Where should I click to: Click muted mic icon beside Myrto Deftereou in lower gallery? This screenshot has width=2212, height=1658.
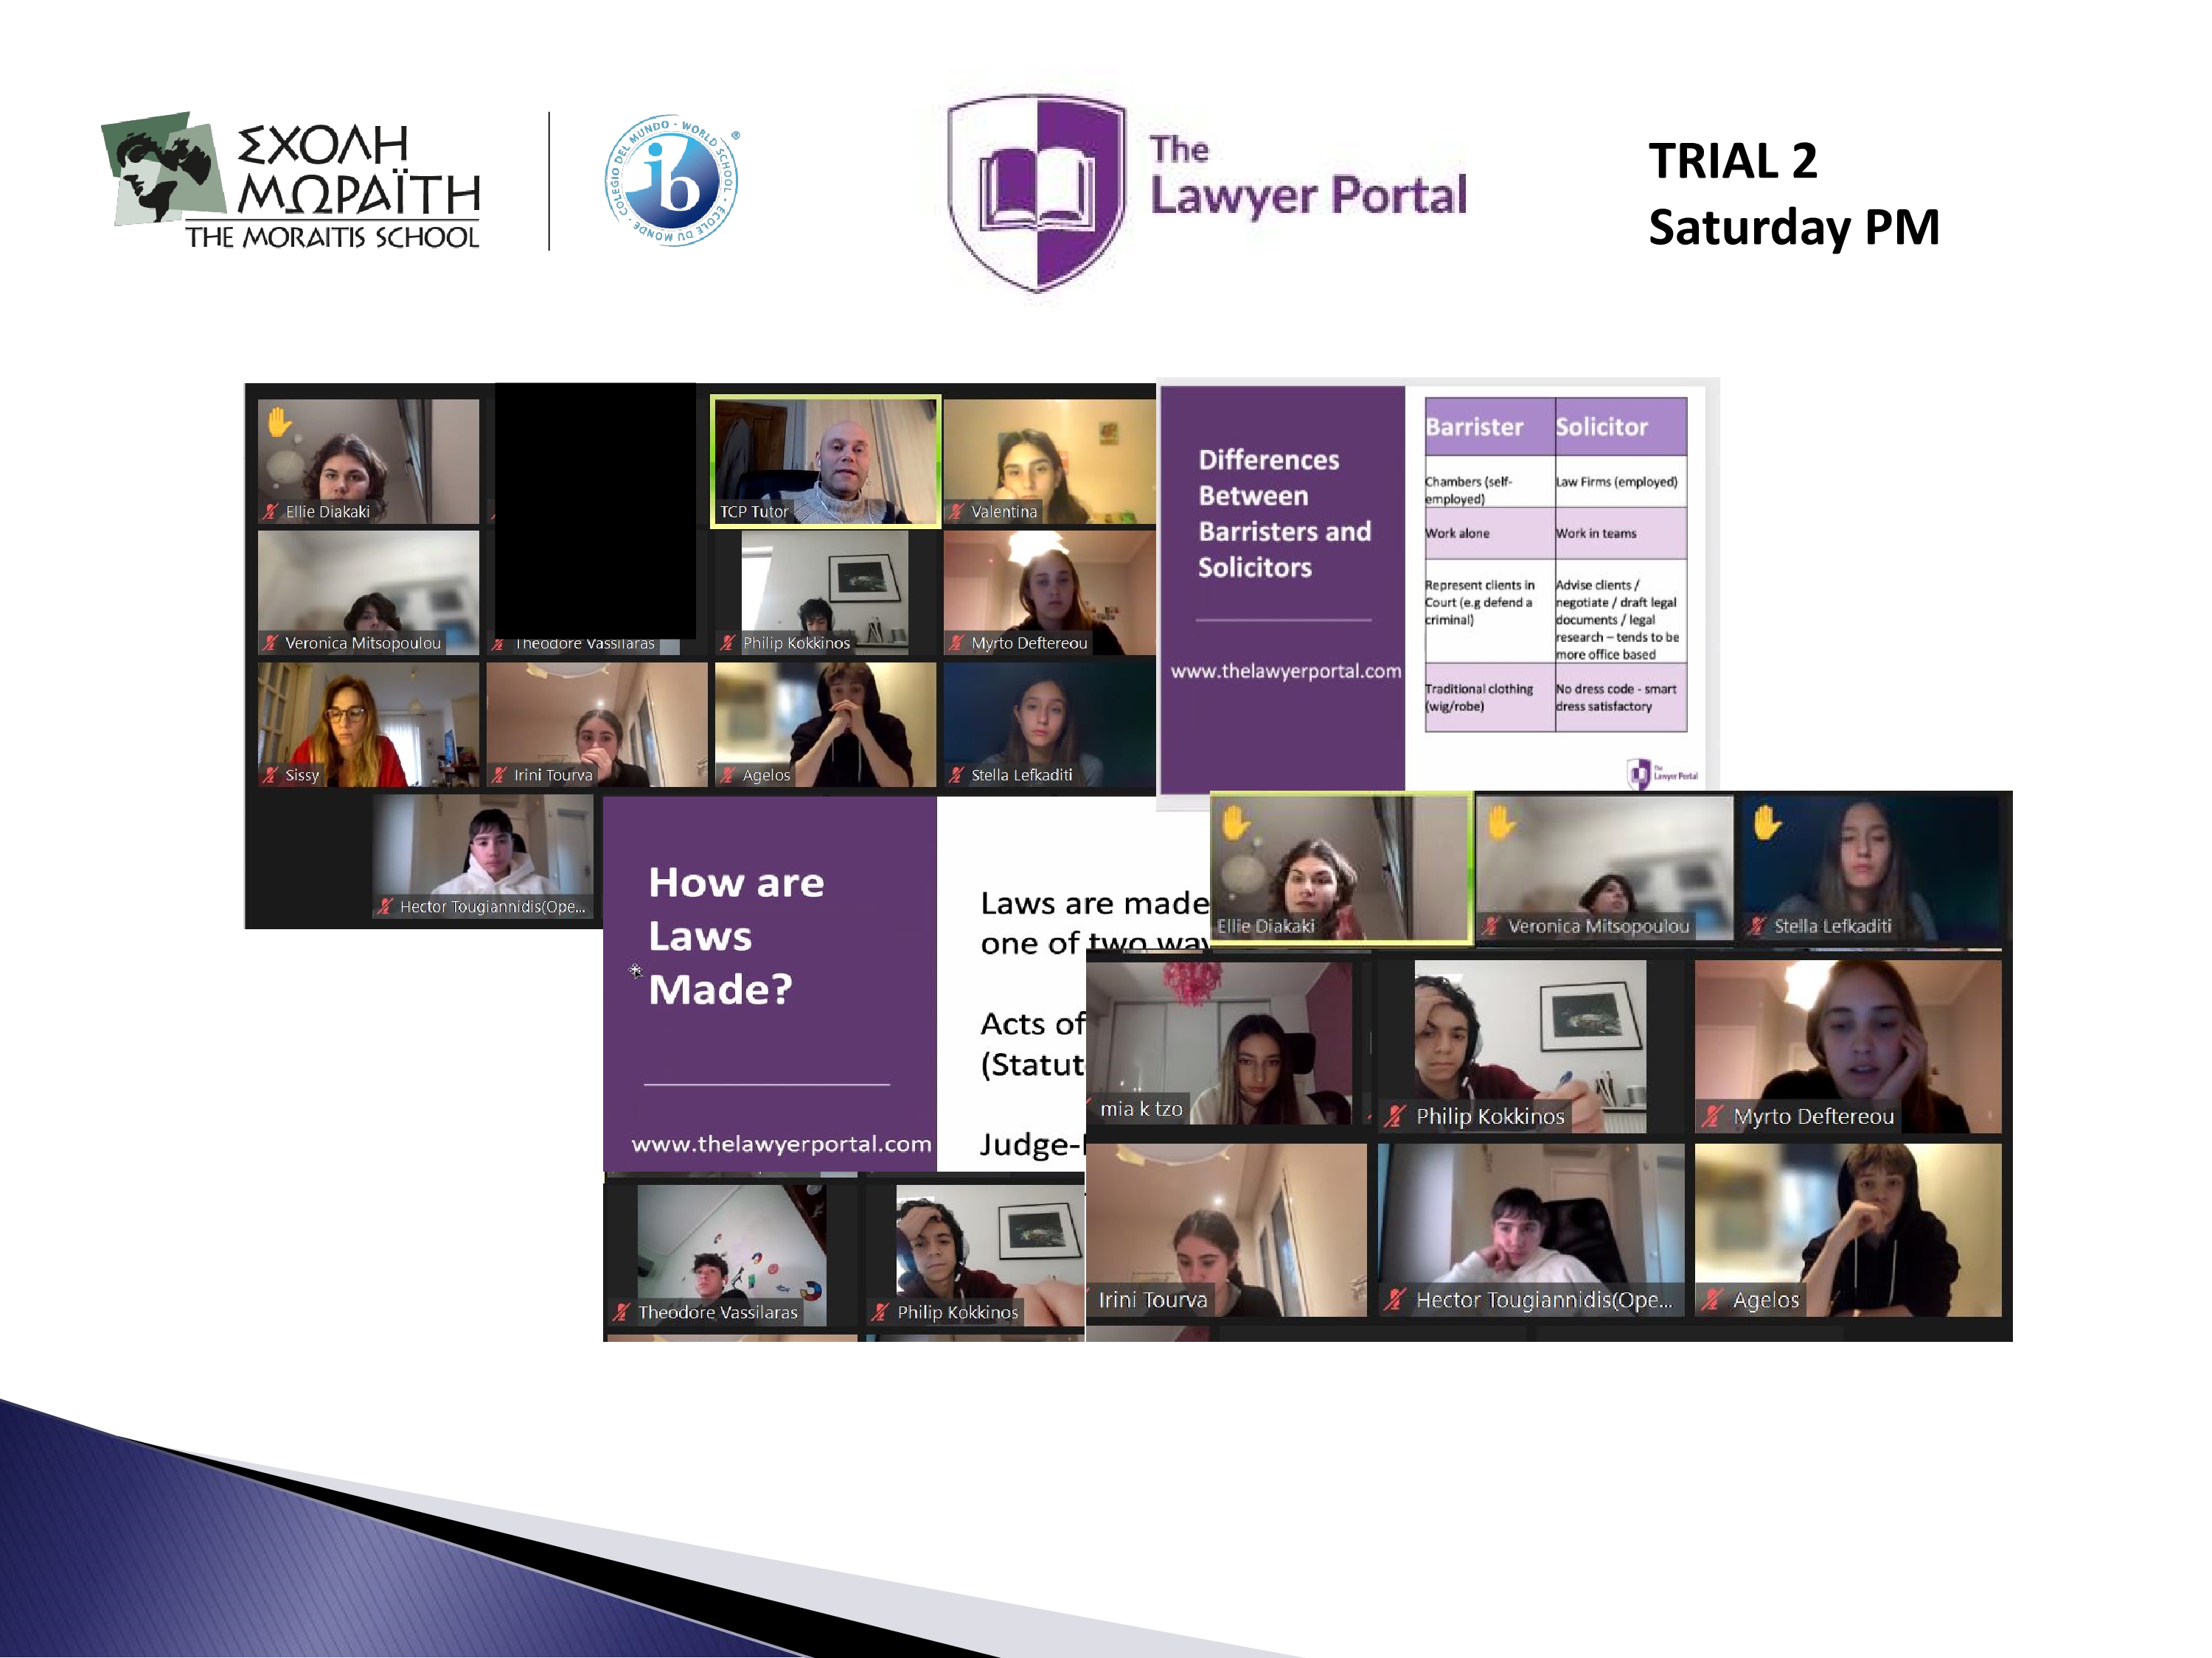(x=1714, y=1116)
